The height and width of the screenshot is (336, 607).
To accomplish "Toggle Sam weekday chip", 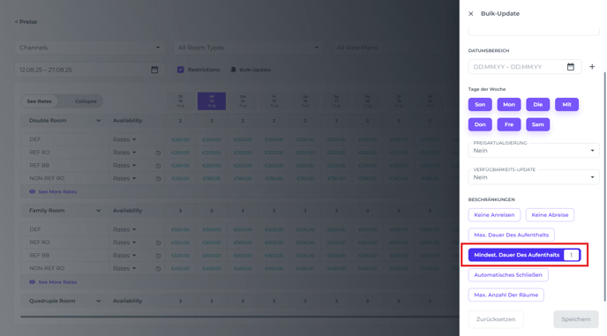I will click(537, 124).
